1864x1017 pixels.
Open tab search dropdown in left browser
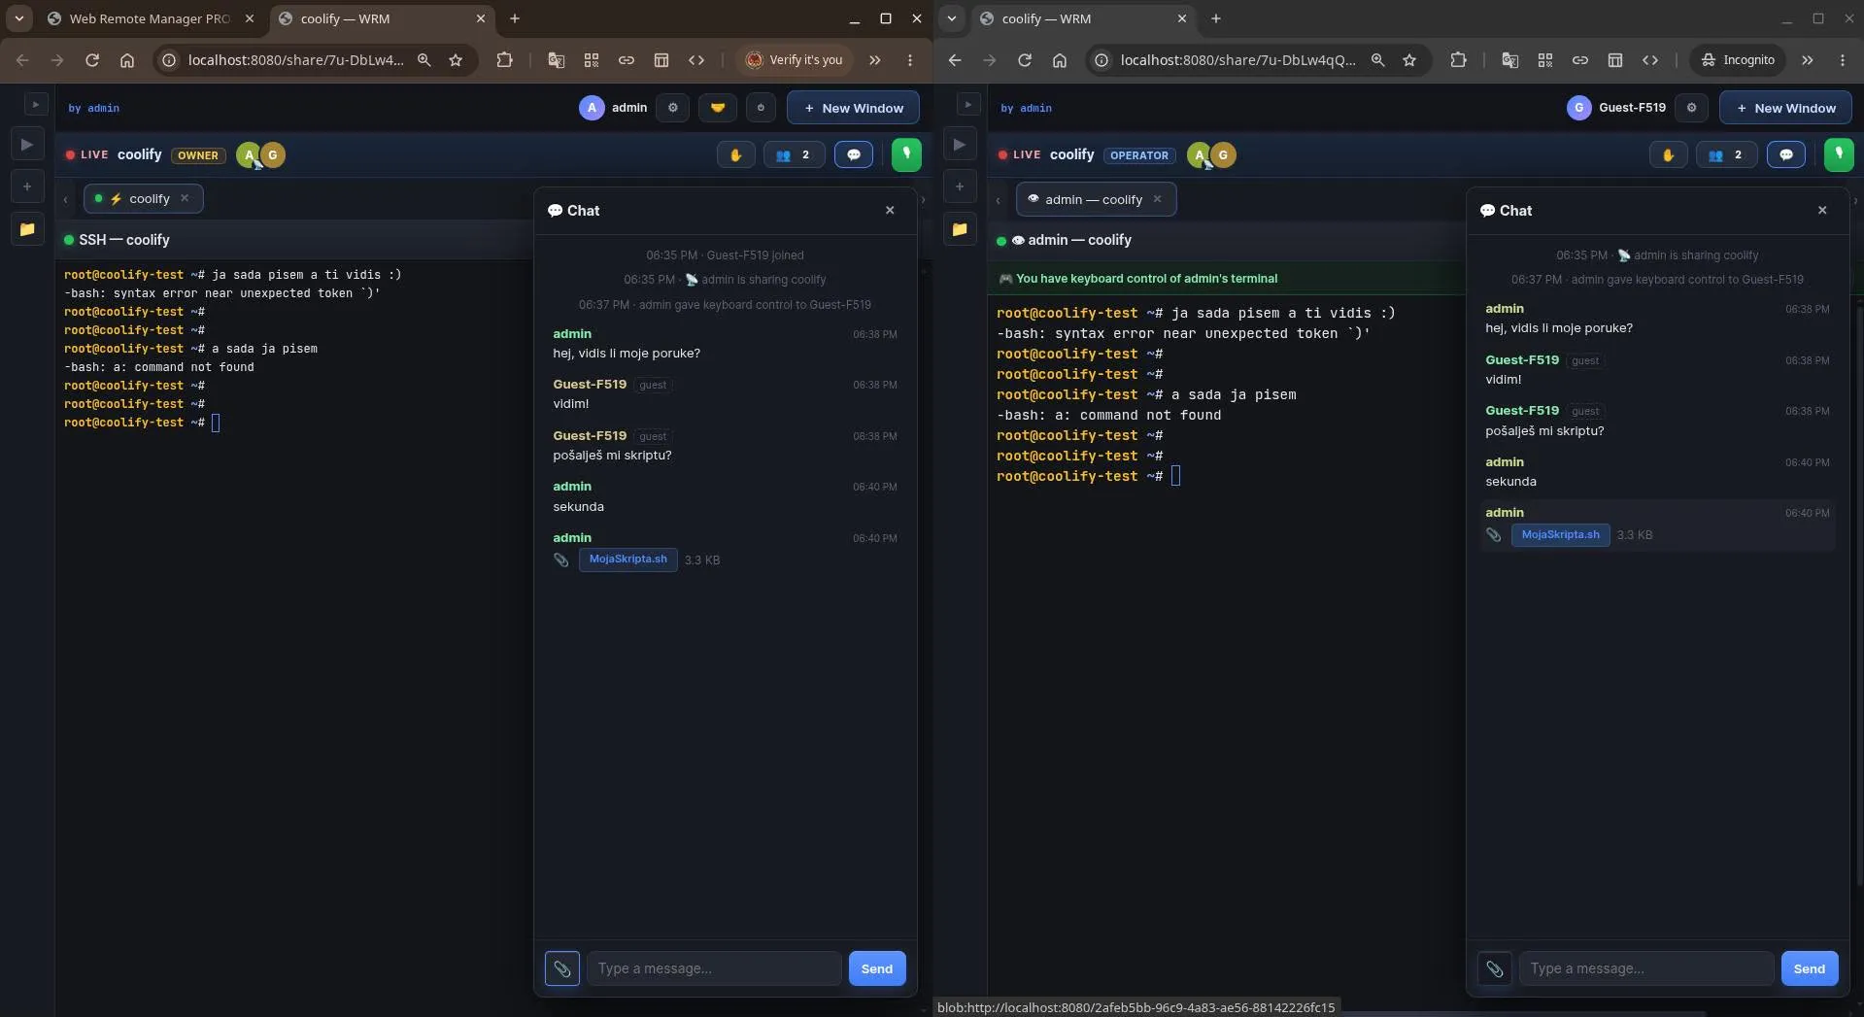(x=18, y=18)
